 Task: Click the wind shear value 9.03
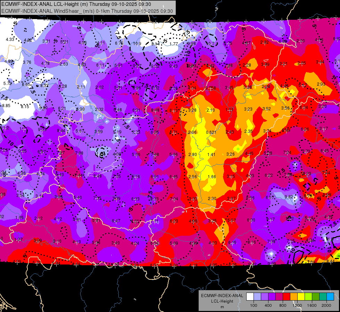click(42, 129)
